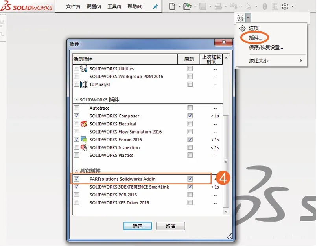Toggle SOLIDWORKS Composer startup checkbox
Viewport: 317px width, 246px height.
pyautogui.click(x=190, y=116)
